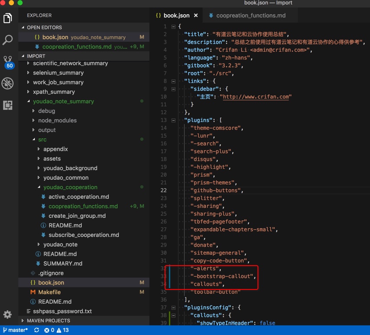Expand the youdao_note folder
Screen dimensions: 370x335
tap(84, 244)
